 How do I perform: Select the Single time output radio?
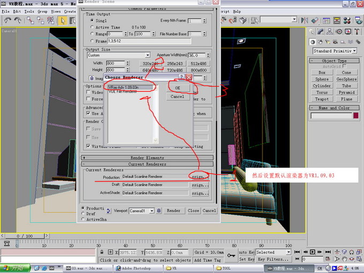pos(92,20)
